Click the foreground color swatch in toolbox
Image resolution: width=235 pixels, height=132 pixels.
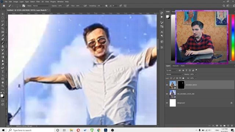[2, 96]
